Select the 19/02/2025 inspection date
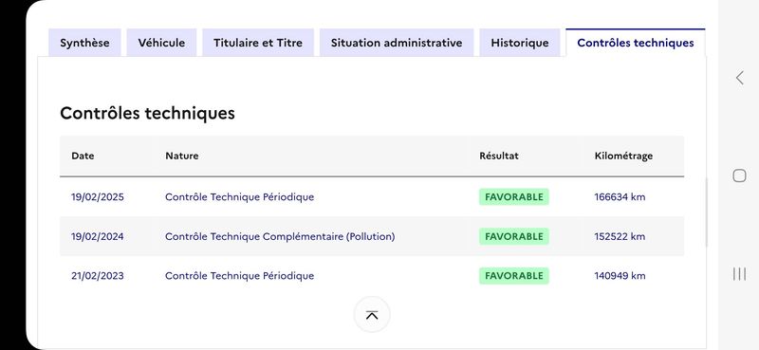The height and width of the screenshot is (350, 759). [98, 197]
